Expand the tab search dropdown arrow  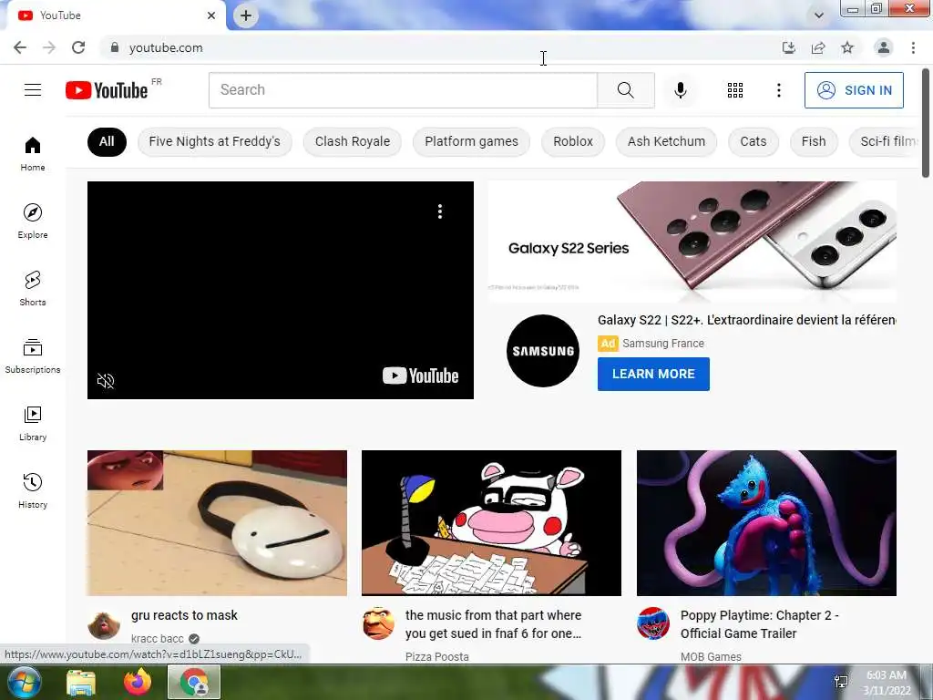tap(819, 15)
